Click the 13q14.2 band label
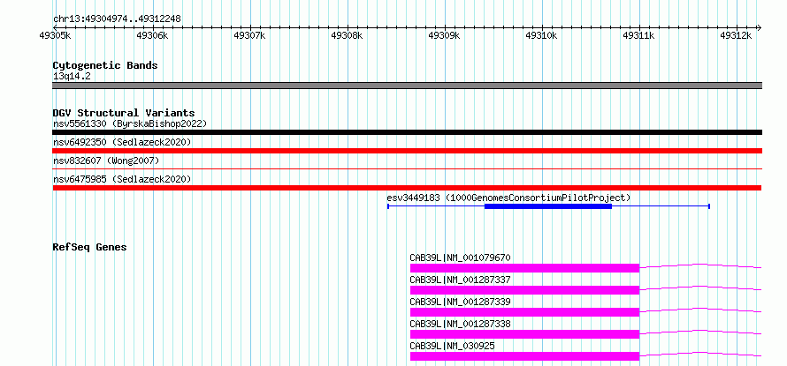787x366 pixels. (x=72, y=77)
